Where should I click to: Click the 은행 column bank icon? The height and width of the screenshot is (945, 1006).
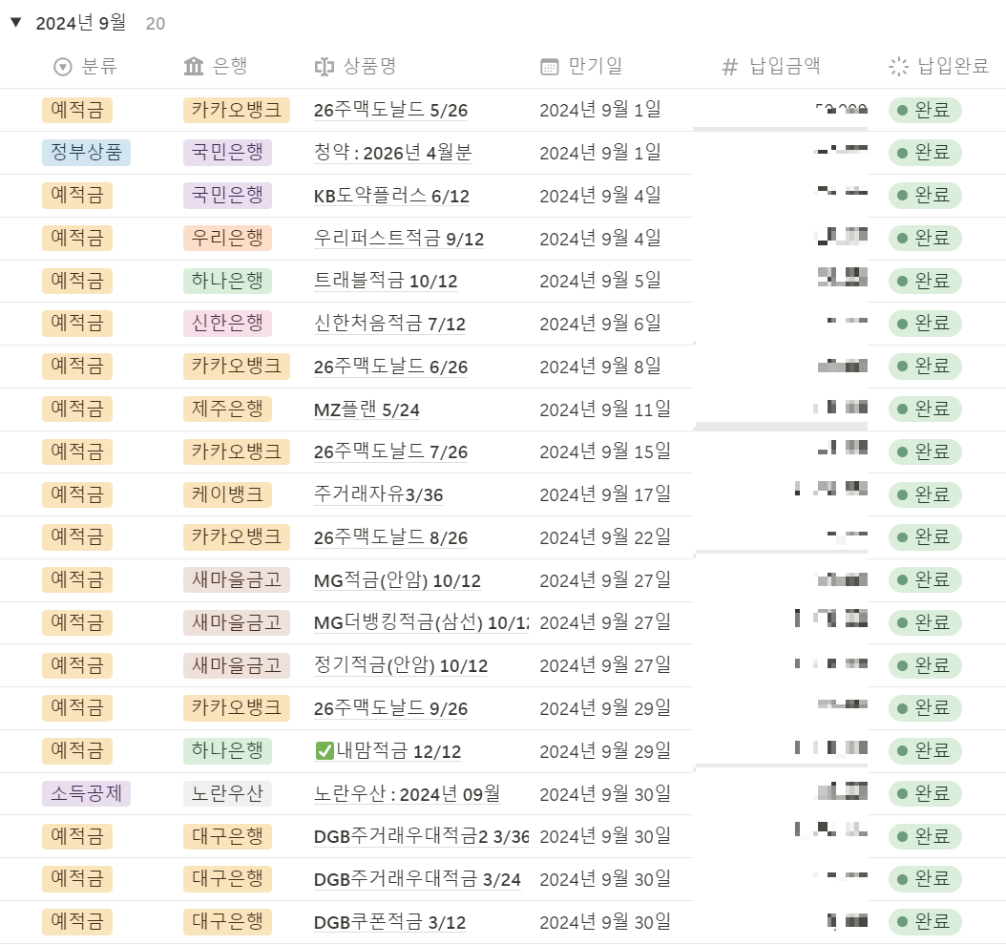pyautogui.click(x=193, y=66)
